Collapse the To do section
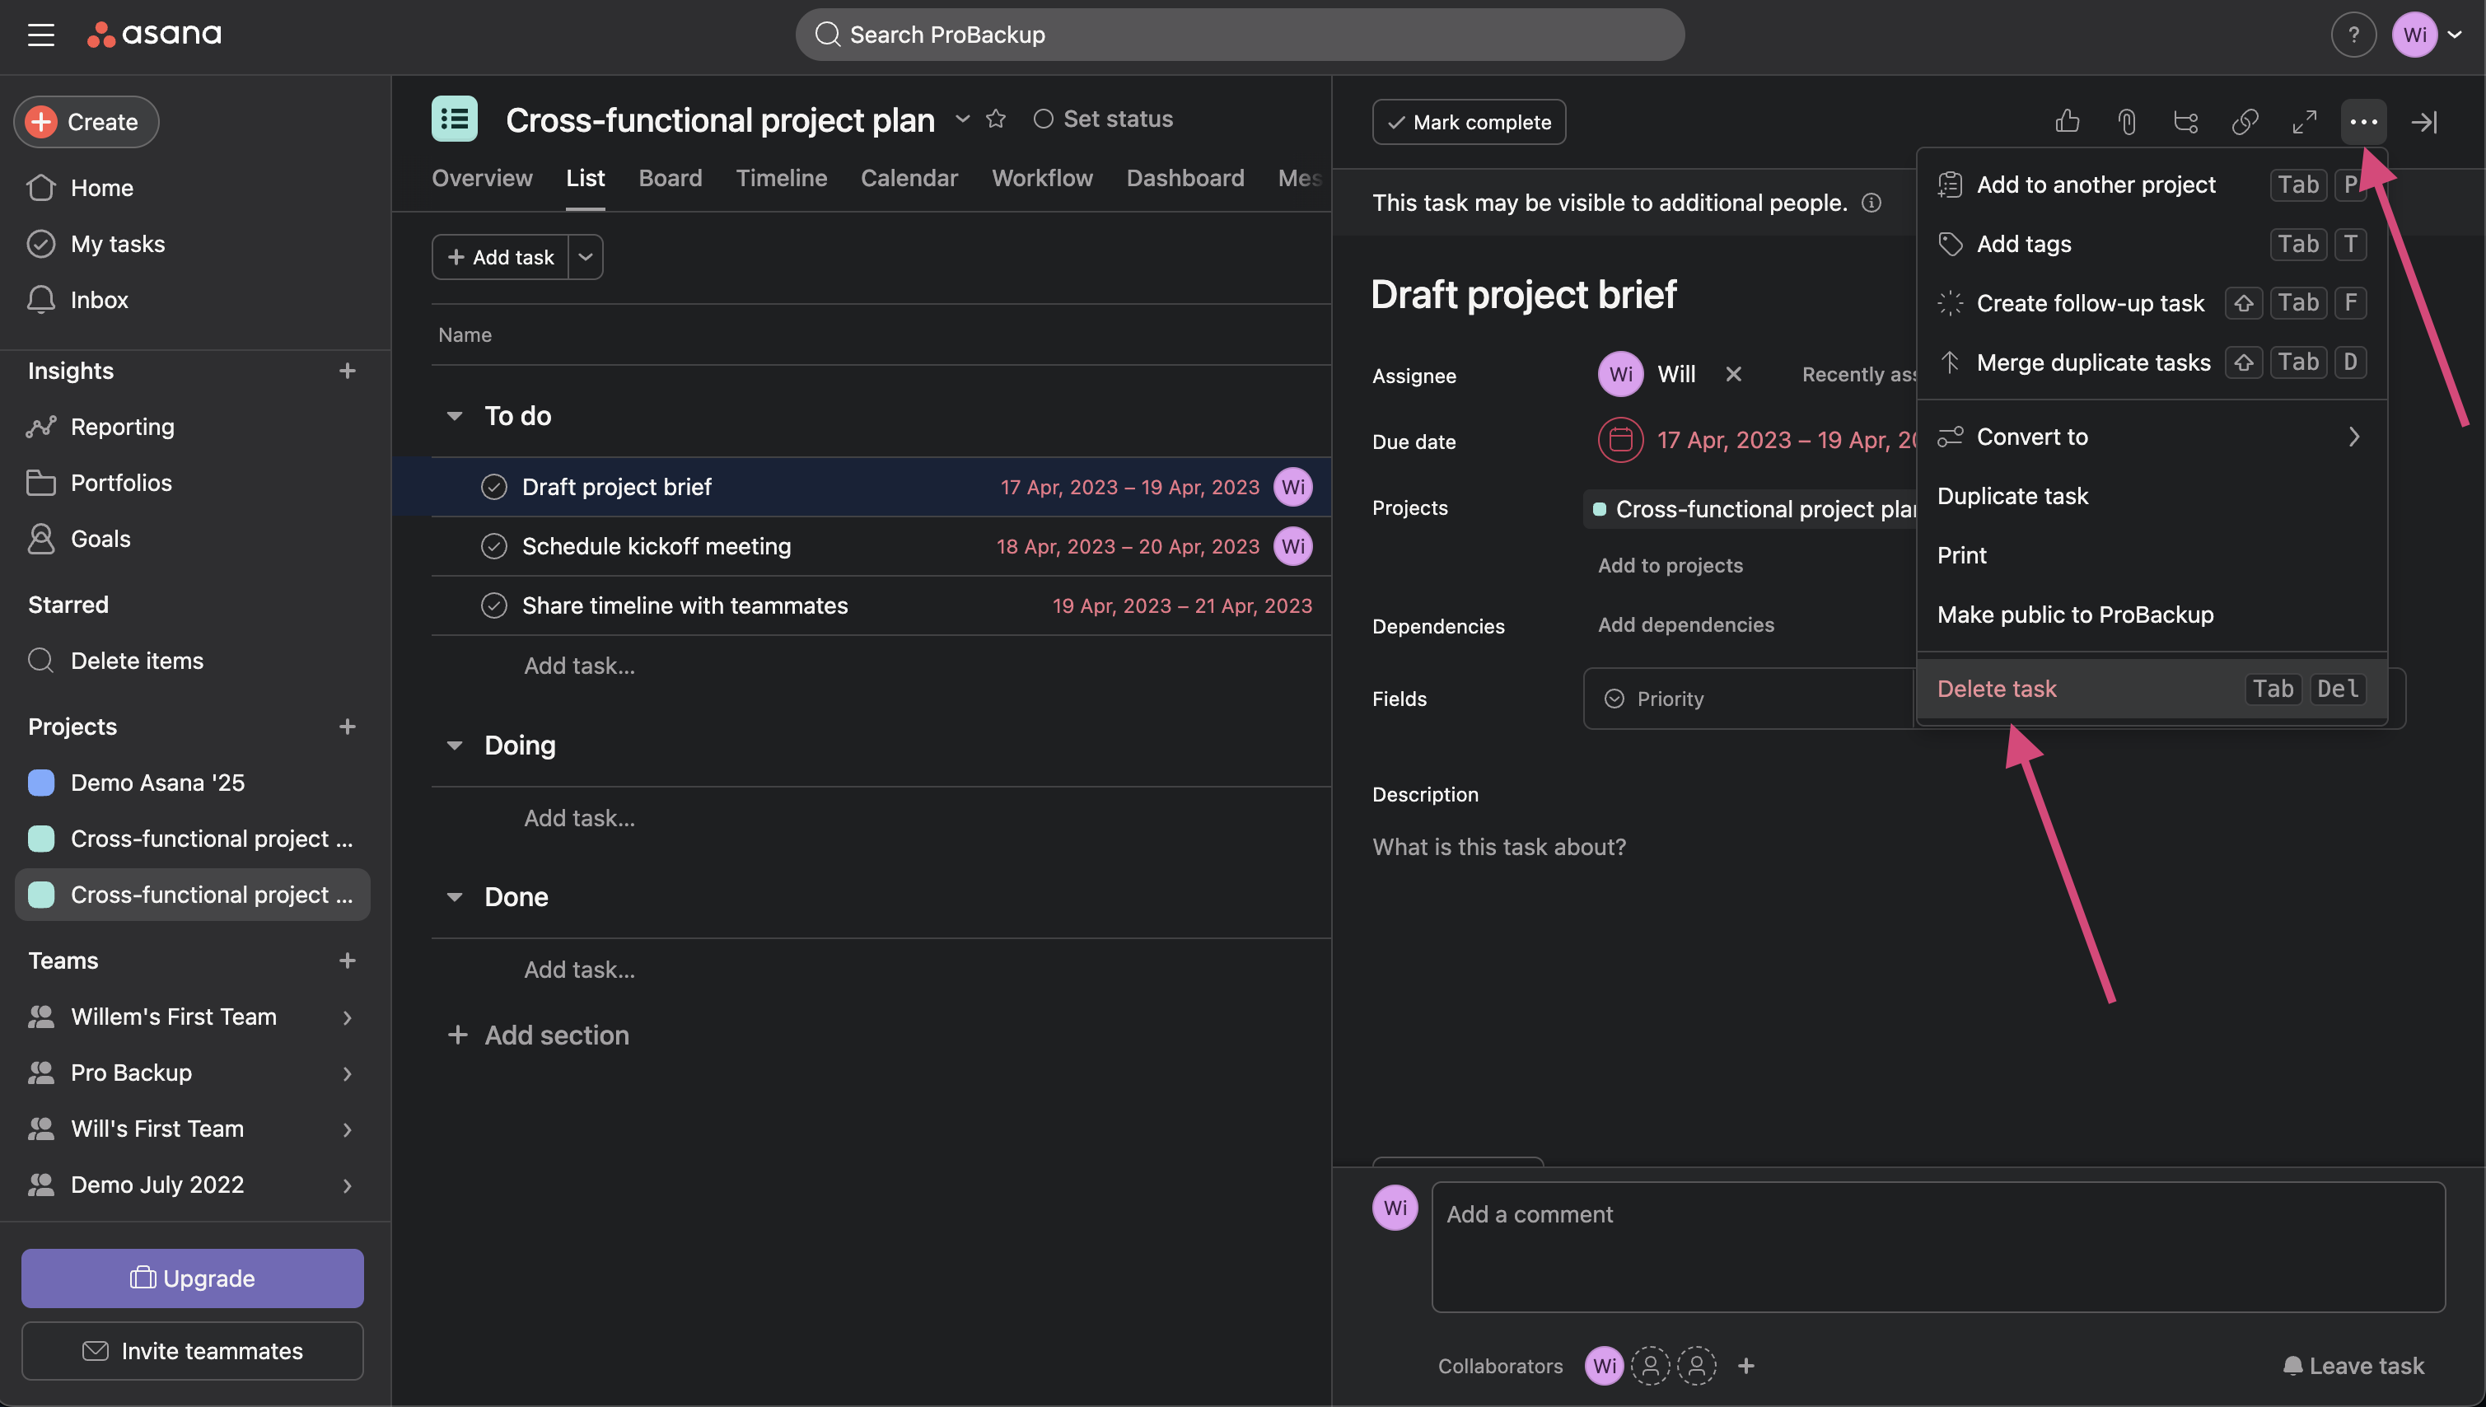This screenshot has height=1407, width=2486. click(x=454, y=415)
